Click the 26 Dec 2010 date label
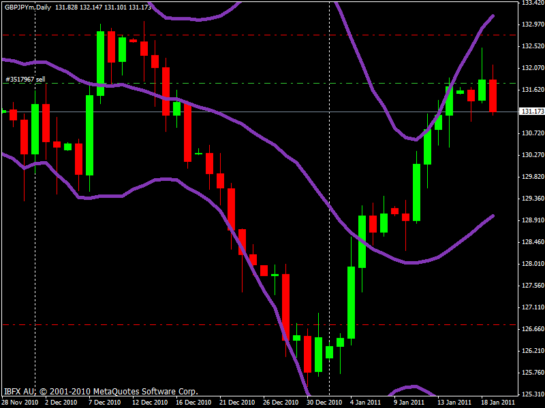Image resolution: width=545 pixels, height=408 pixels. (281, 403)
